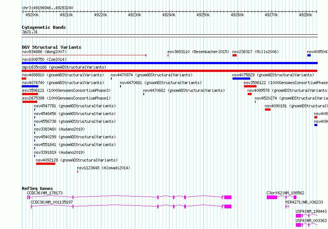The height and width of the screenshot is (229, 328).
Task: Click the red nsv236317 variant bar
Action: coord(234,55)
